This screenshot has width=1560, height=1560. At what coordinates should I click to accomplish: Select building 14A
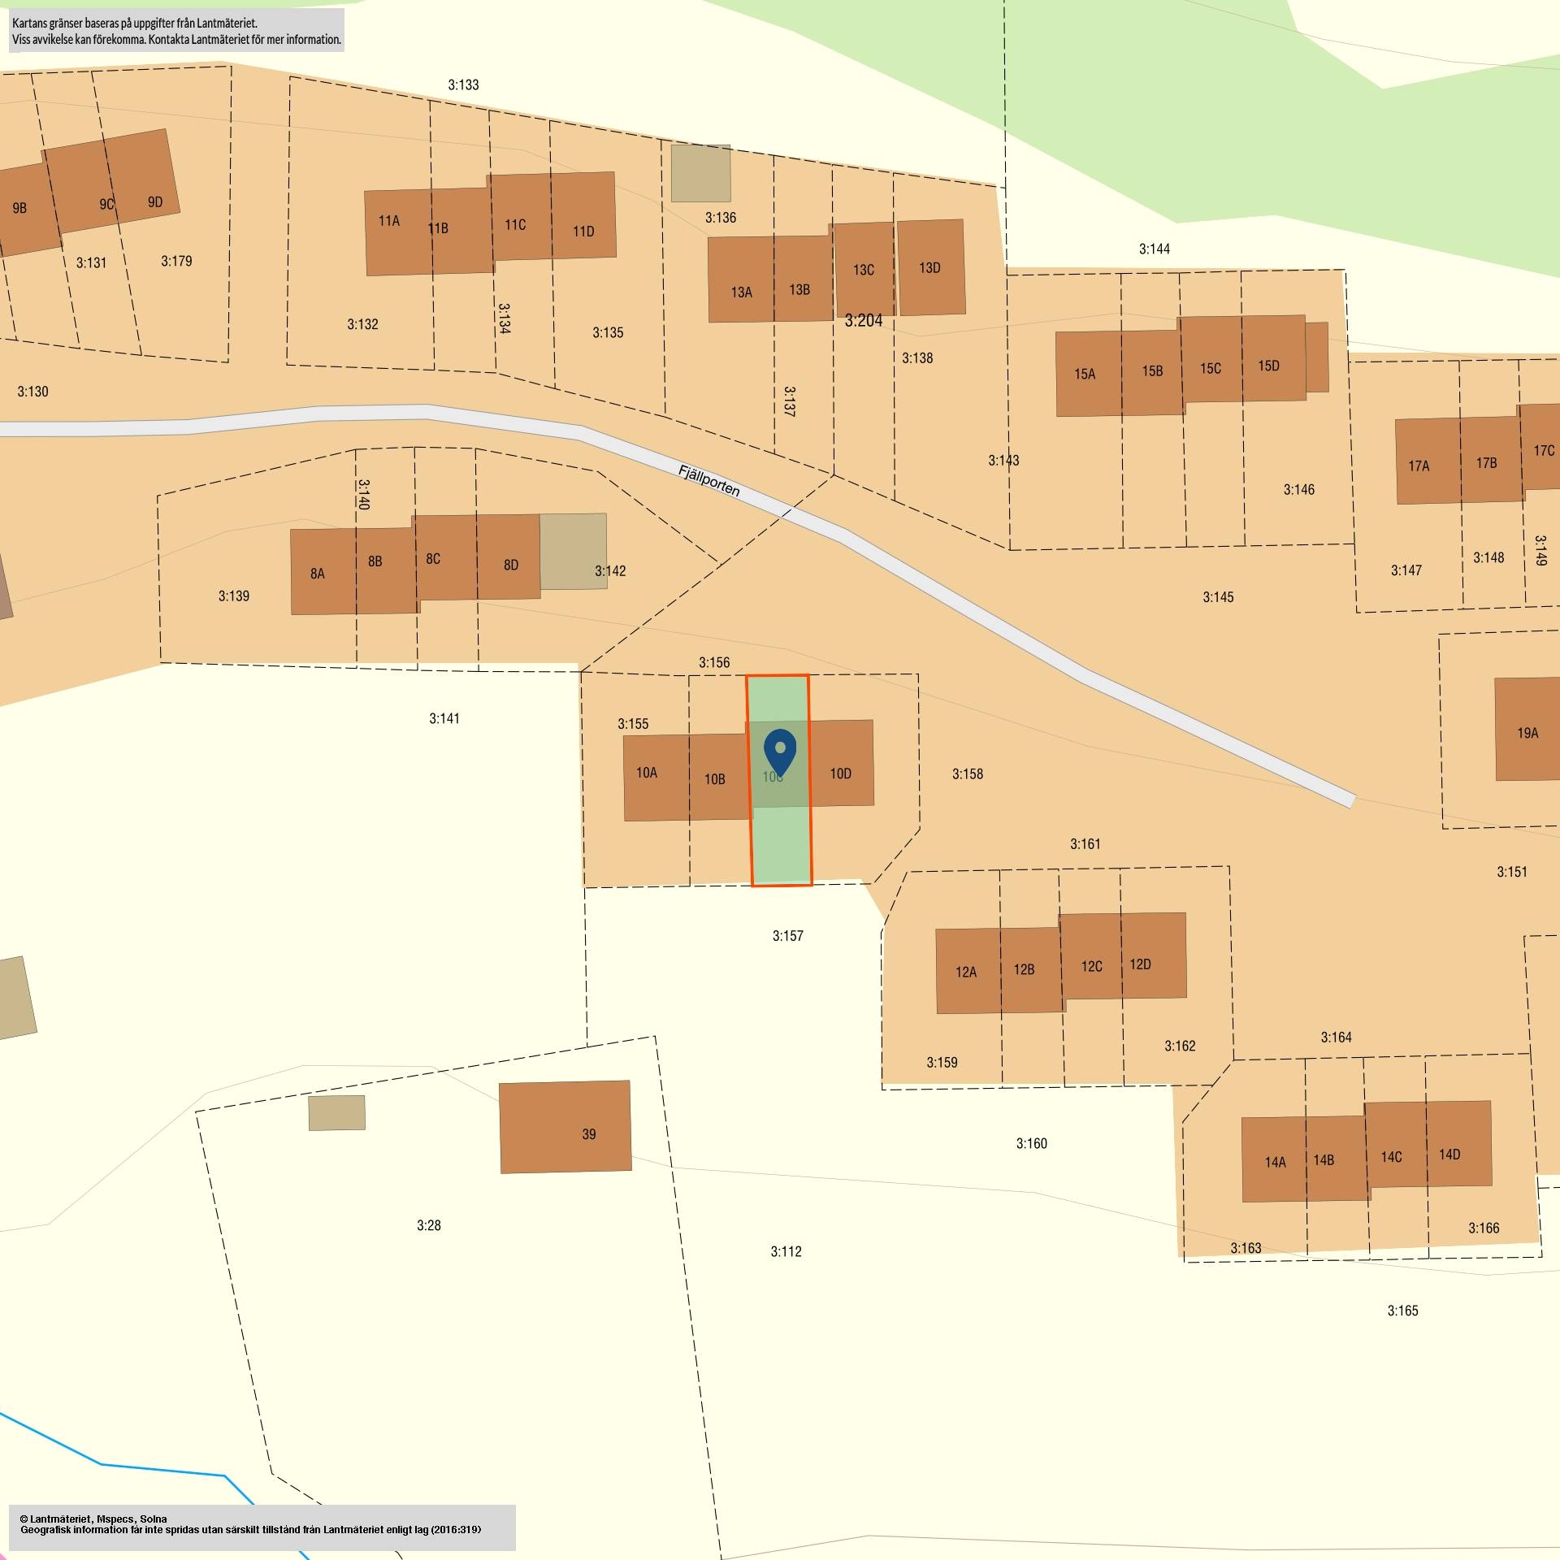pos(1274,1159)
